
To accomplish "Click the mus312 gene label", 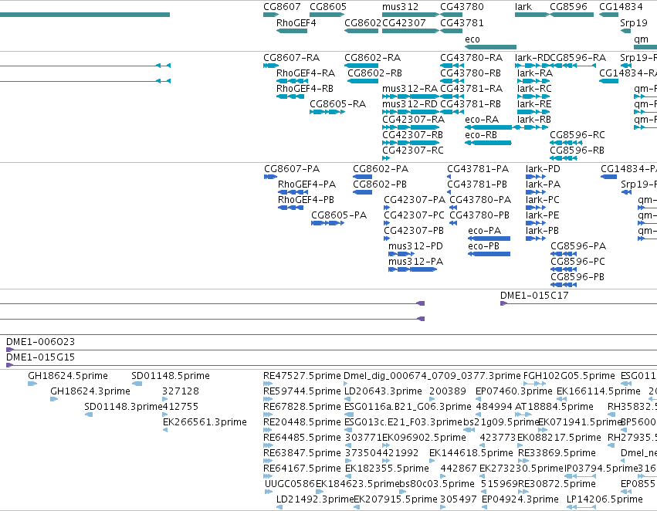I will coord(400,7).
